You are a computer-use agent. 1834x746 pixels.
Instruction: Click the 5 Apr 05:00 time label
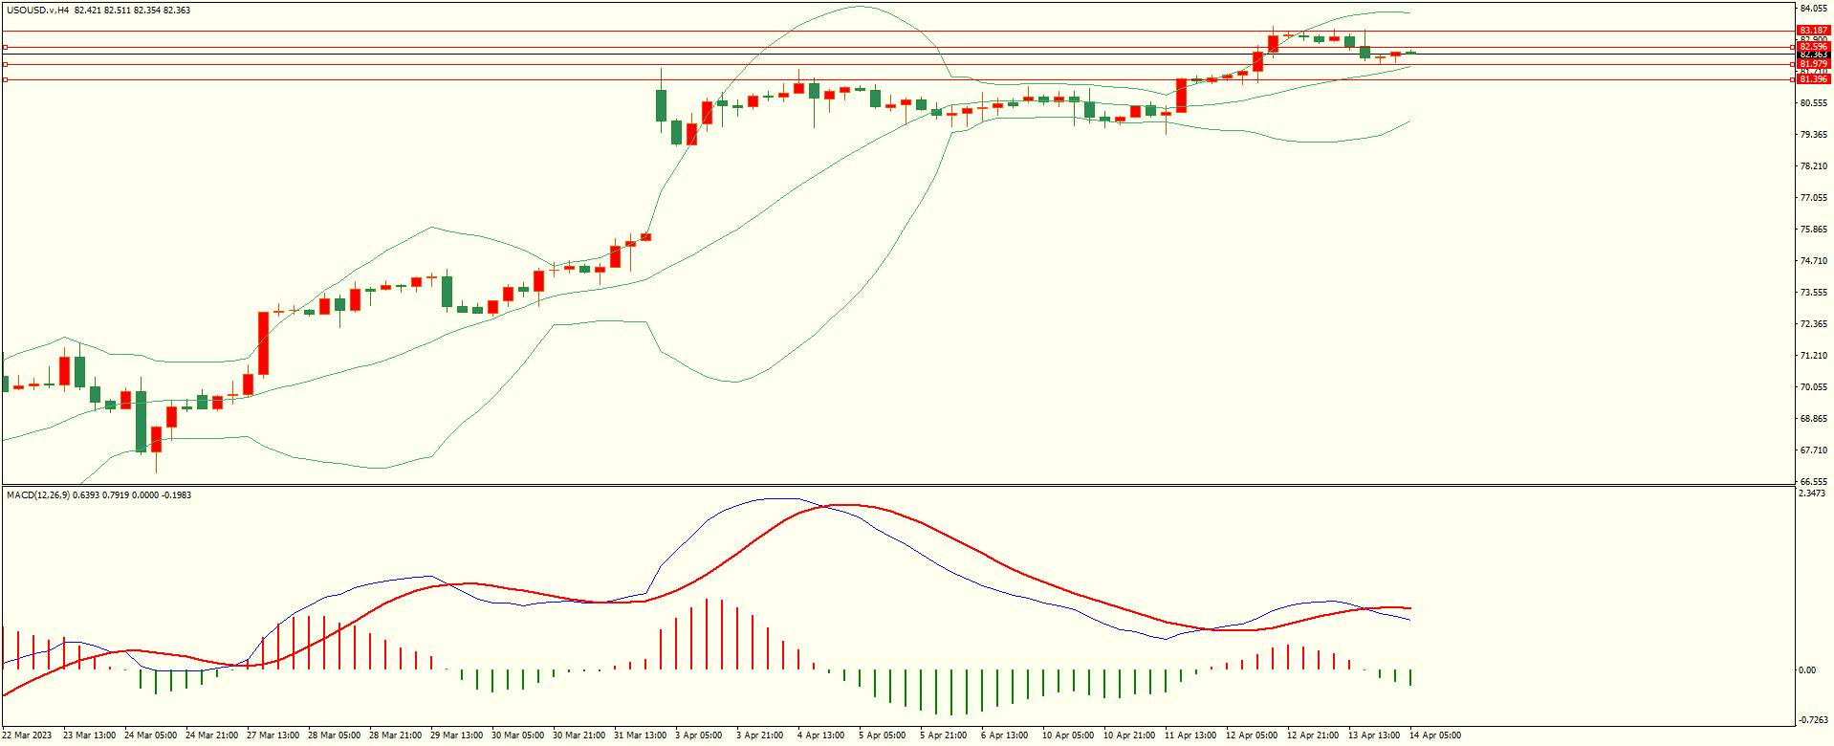point(882,735)
